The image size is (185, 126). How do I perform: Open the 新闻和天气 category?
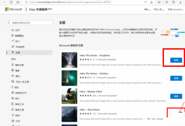click(19, 93)
